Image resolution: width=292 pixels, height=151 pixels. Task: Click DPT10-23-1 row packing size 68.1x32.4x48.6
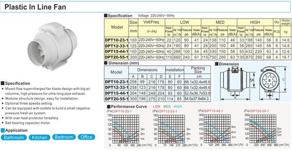pyautogui.click(x=198, y=82)
